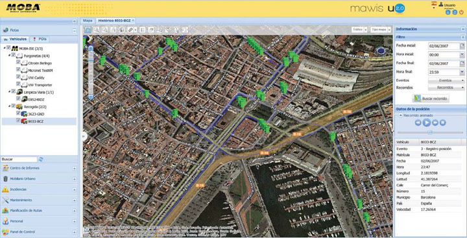Click the Buscar recorrido button

[x=431, y=98]
